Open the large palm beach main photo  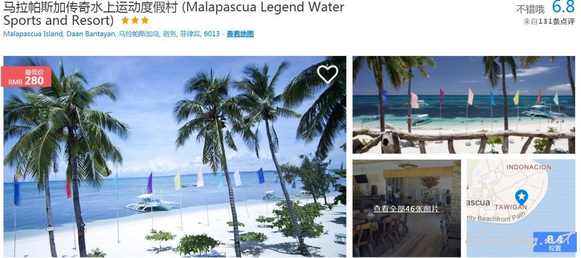click(175, 156)
